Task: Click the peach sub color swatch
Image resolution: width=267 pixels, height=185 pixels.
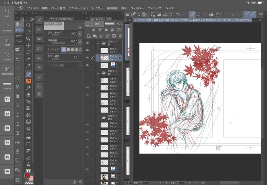Action: point(31,178)
